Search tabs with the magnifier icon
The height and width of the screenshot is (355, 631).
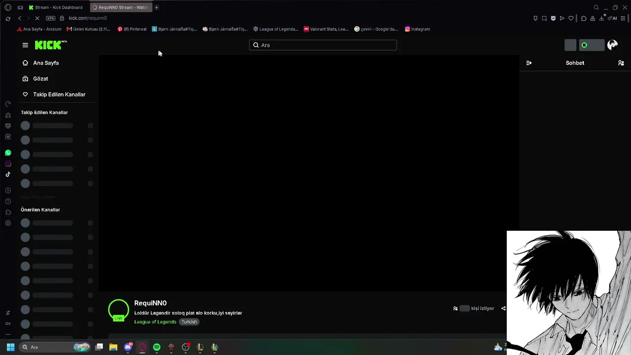point(596,7)
